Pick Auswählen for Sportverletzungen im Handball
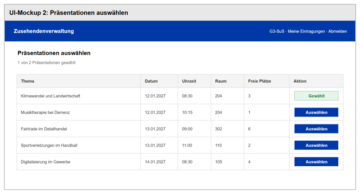 point(316,145)
